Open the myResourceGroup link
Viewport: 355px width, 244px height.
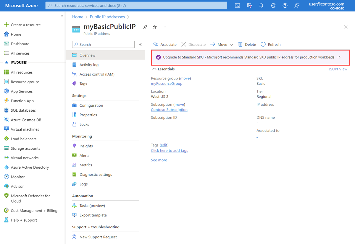(x=166, y=84)
